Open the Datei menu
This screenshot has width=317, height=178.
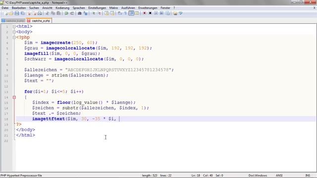click(x=5, y=8)
